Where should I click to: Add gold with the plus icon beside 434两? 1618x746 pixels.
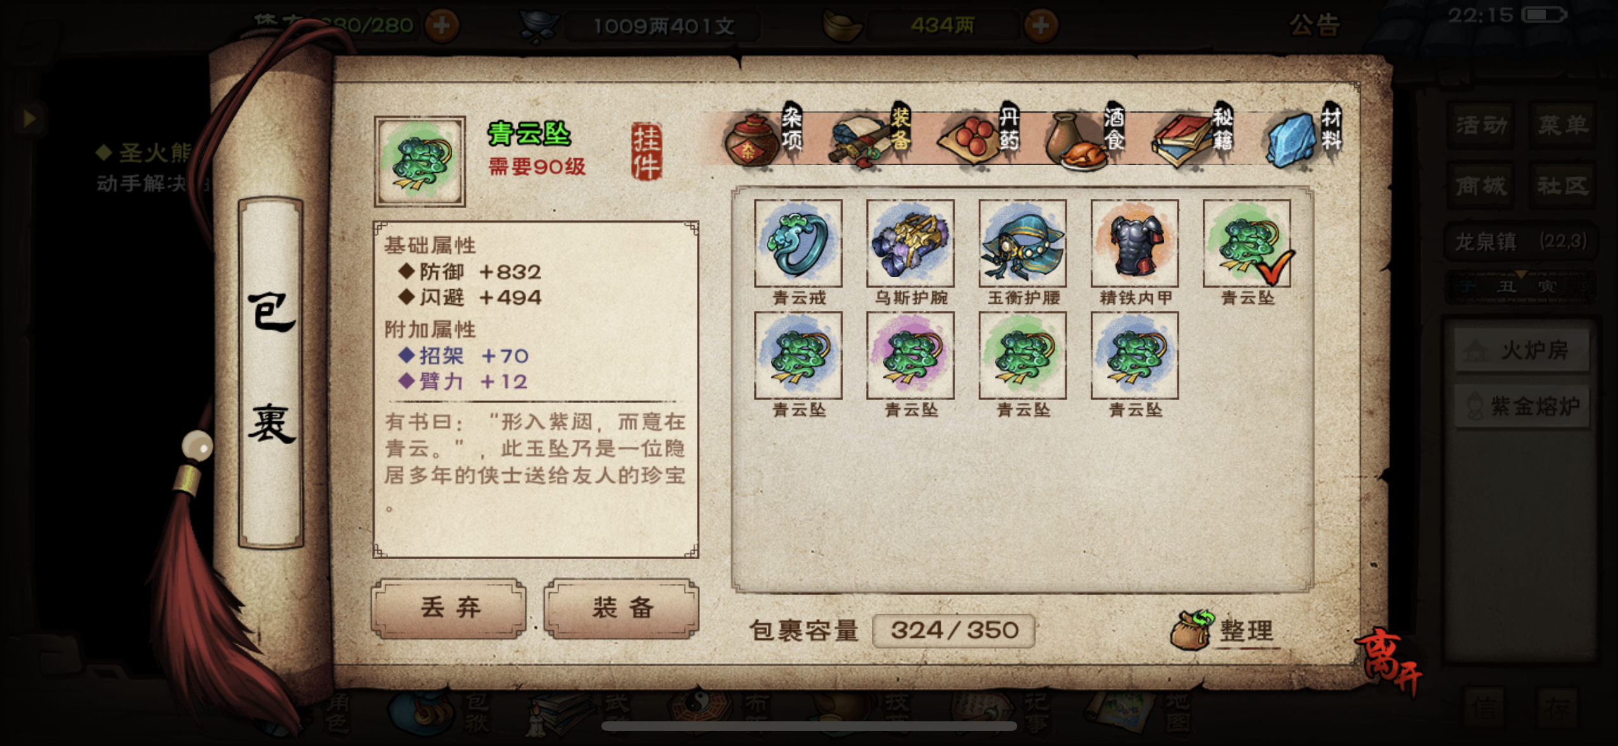pos(1041,25)
